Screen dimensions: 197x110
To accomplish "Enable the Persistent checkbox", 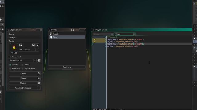I will (x=10, y=68).
